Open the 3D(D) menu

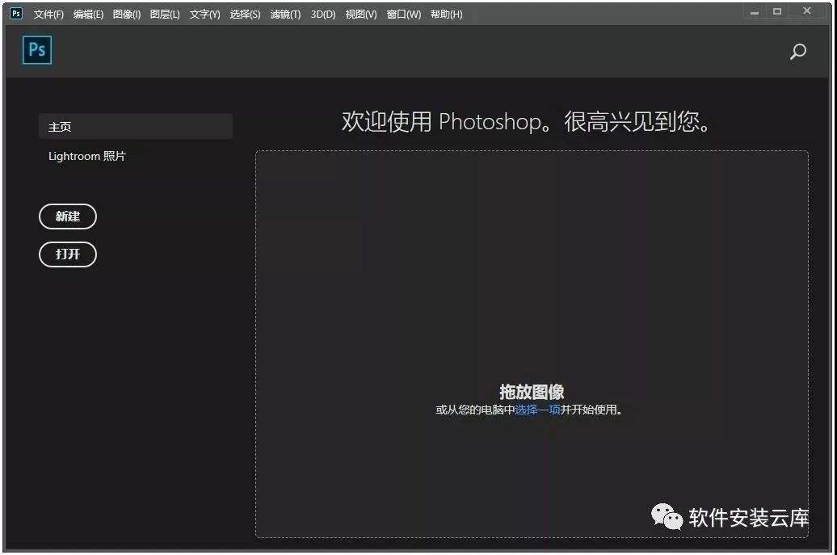click(323, 15)
